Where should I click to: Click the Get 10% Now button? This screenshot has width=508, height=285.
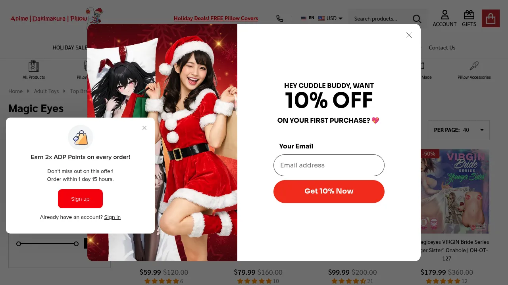click(329, 191)
